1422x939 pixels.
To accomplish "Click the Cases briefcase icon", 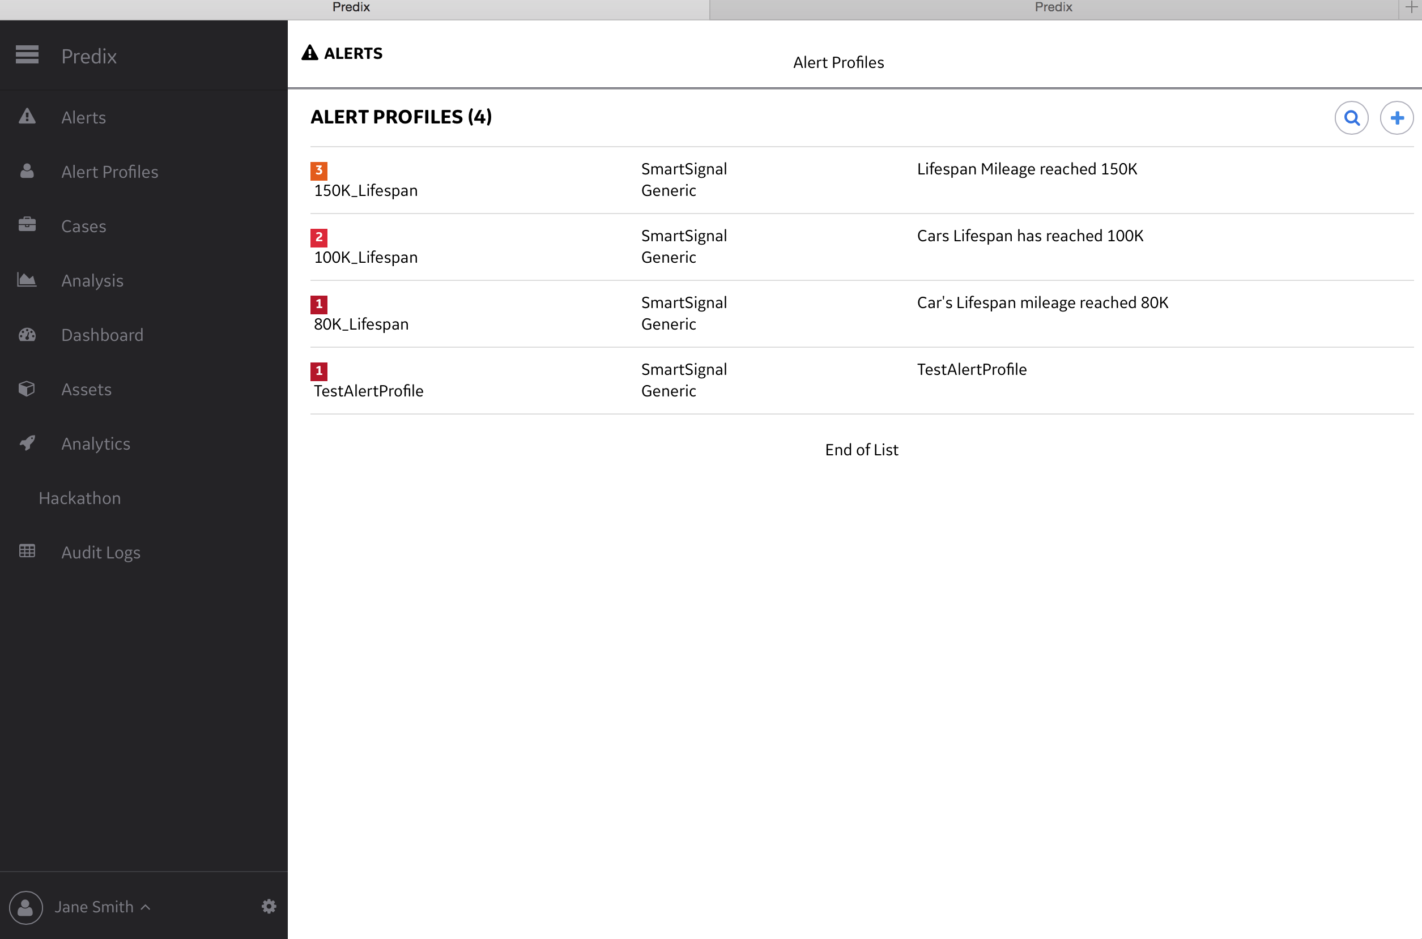I will (x=27, y=225).
